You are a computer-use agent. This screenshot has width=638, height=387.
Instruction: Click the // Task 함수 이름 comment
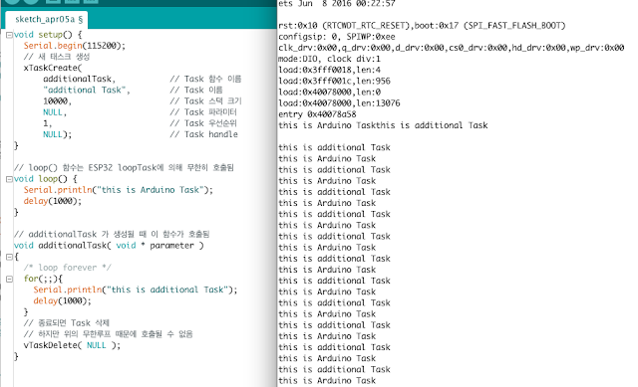click(x=206, y=79)
